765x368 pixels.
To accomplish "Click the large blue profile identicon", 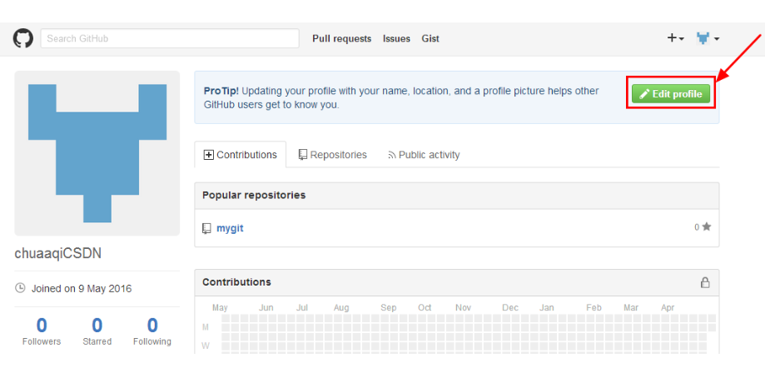I will (x=97, y=153).
